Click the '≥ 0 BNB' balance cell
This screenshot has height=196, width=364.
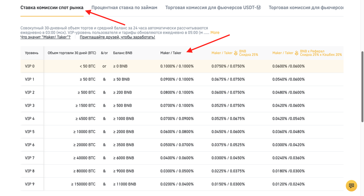pos(120,66)
